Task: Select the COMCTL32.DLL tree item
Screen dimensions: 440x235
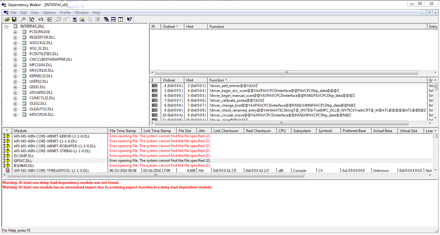Action: point(42,98)
